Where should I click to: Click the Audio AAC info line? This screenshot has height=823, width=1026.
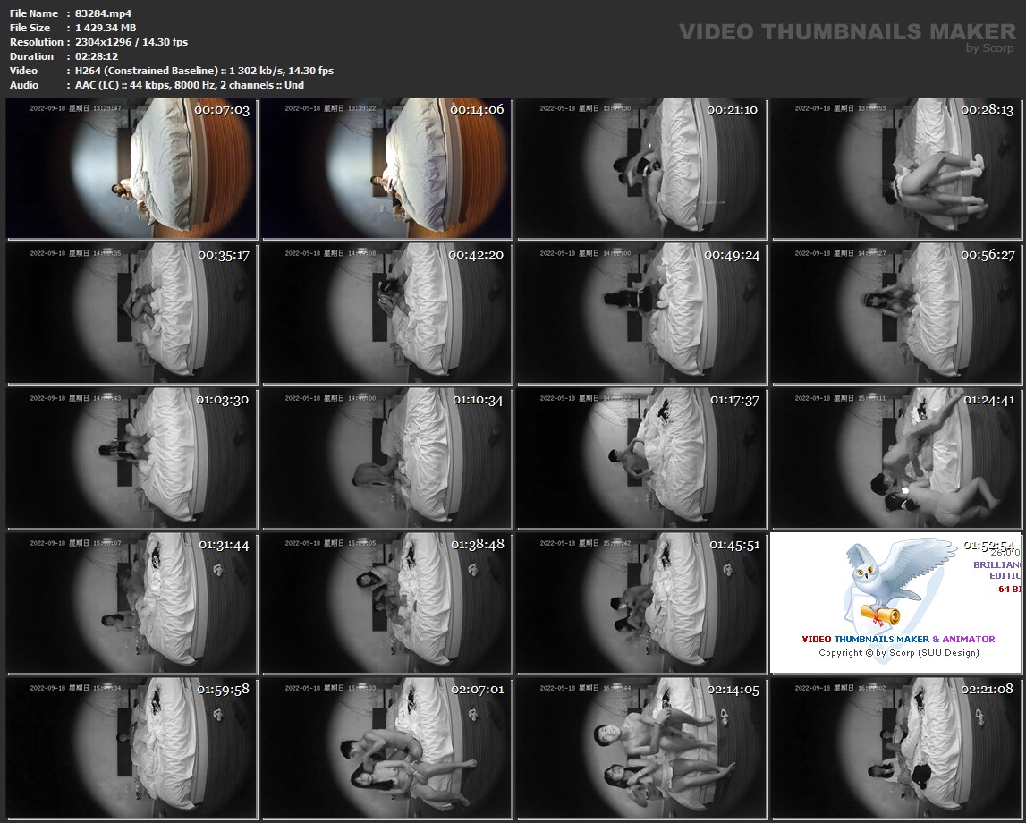pyautogui.click(x=190, y=85)
